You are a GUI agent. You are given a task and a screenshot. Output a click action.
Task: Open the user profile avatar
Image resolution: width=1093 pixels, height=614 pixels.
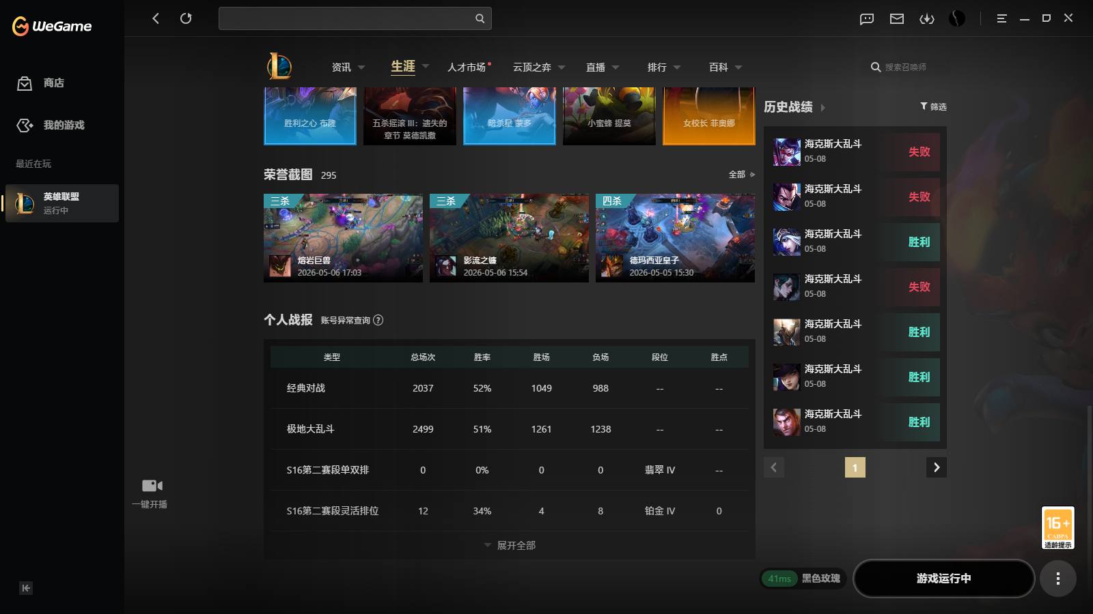(957, 18)
